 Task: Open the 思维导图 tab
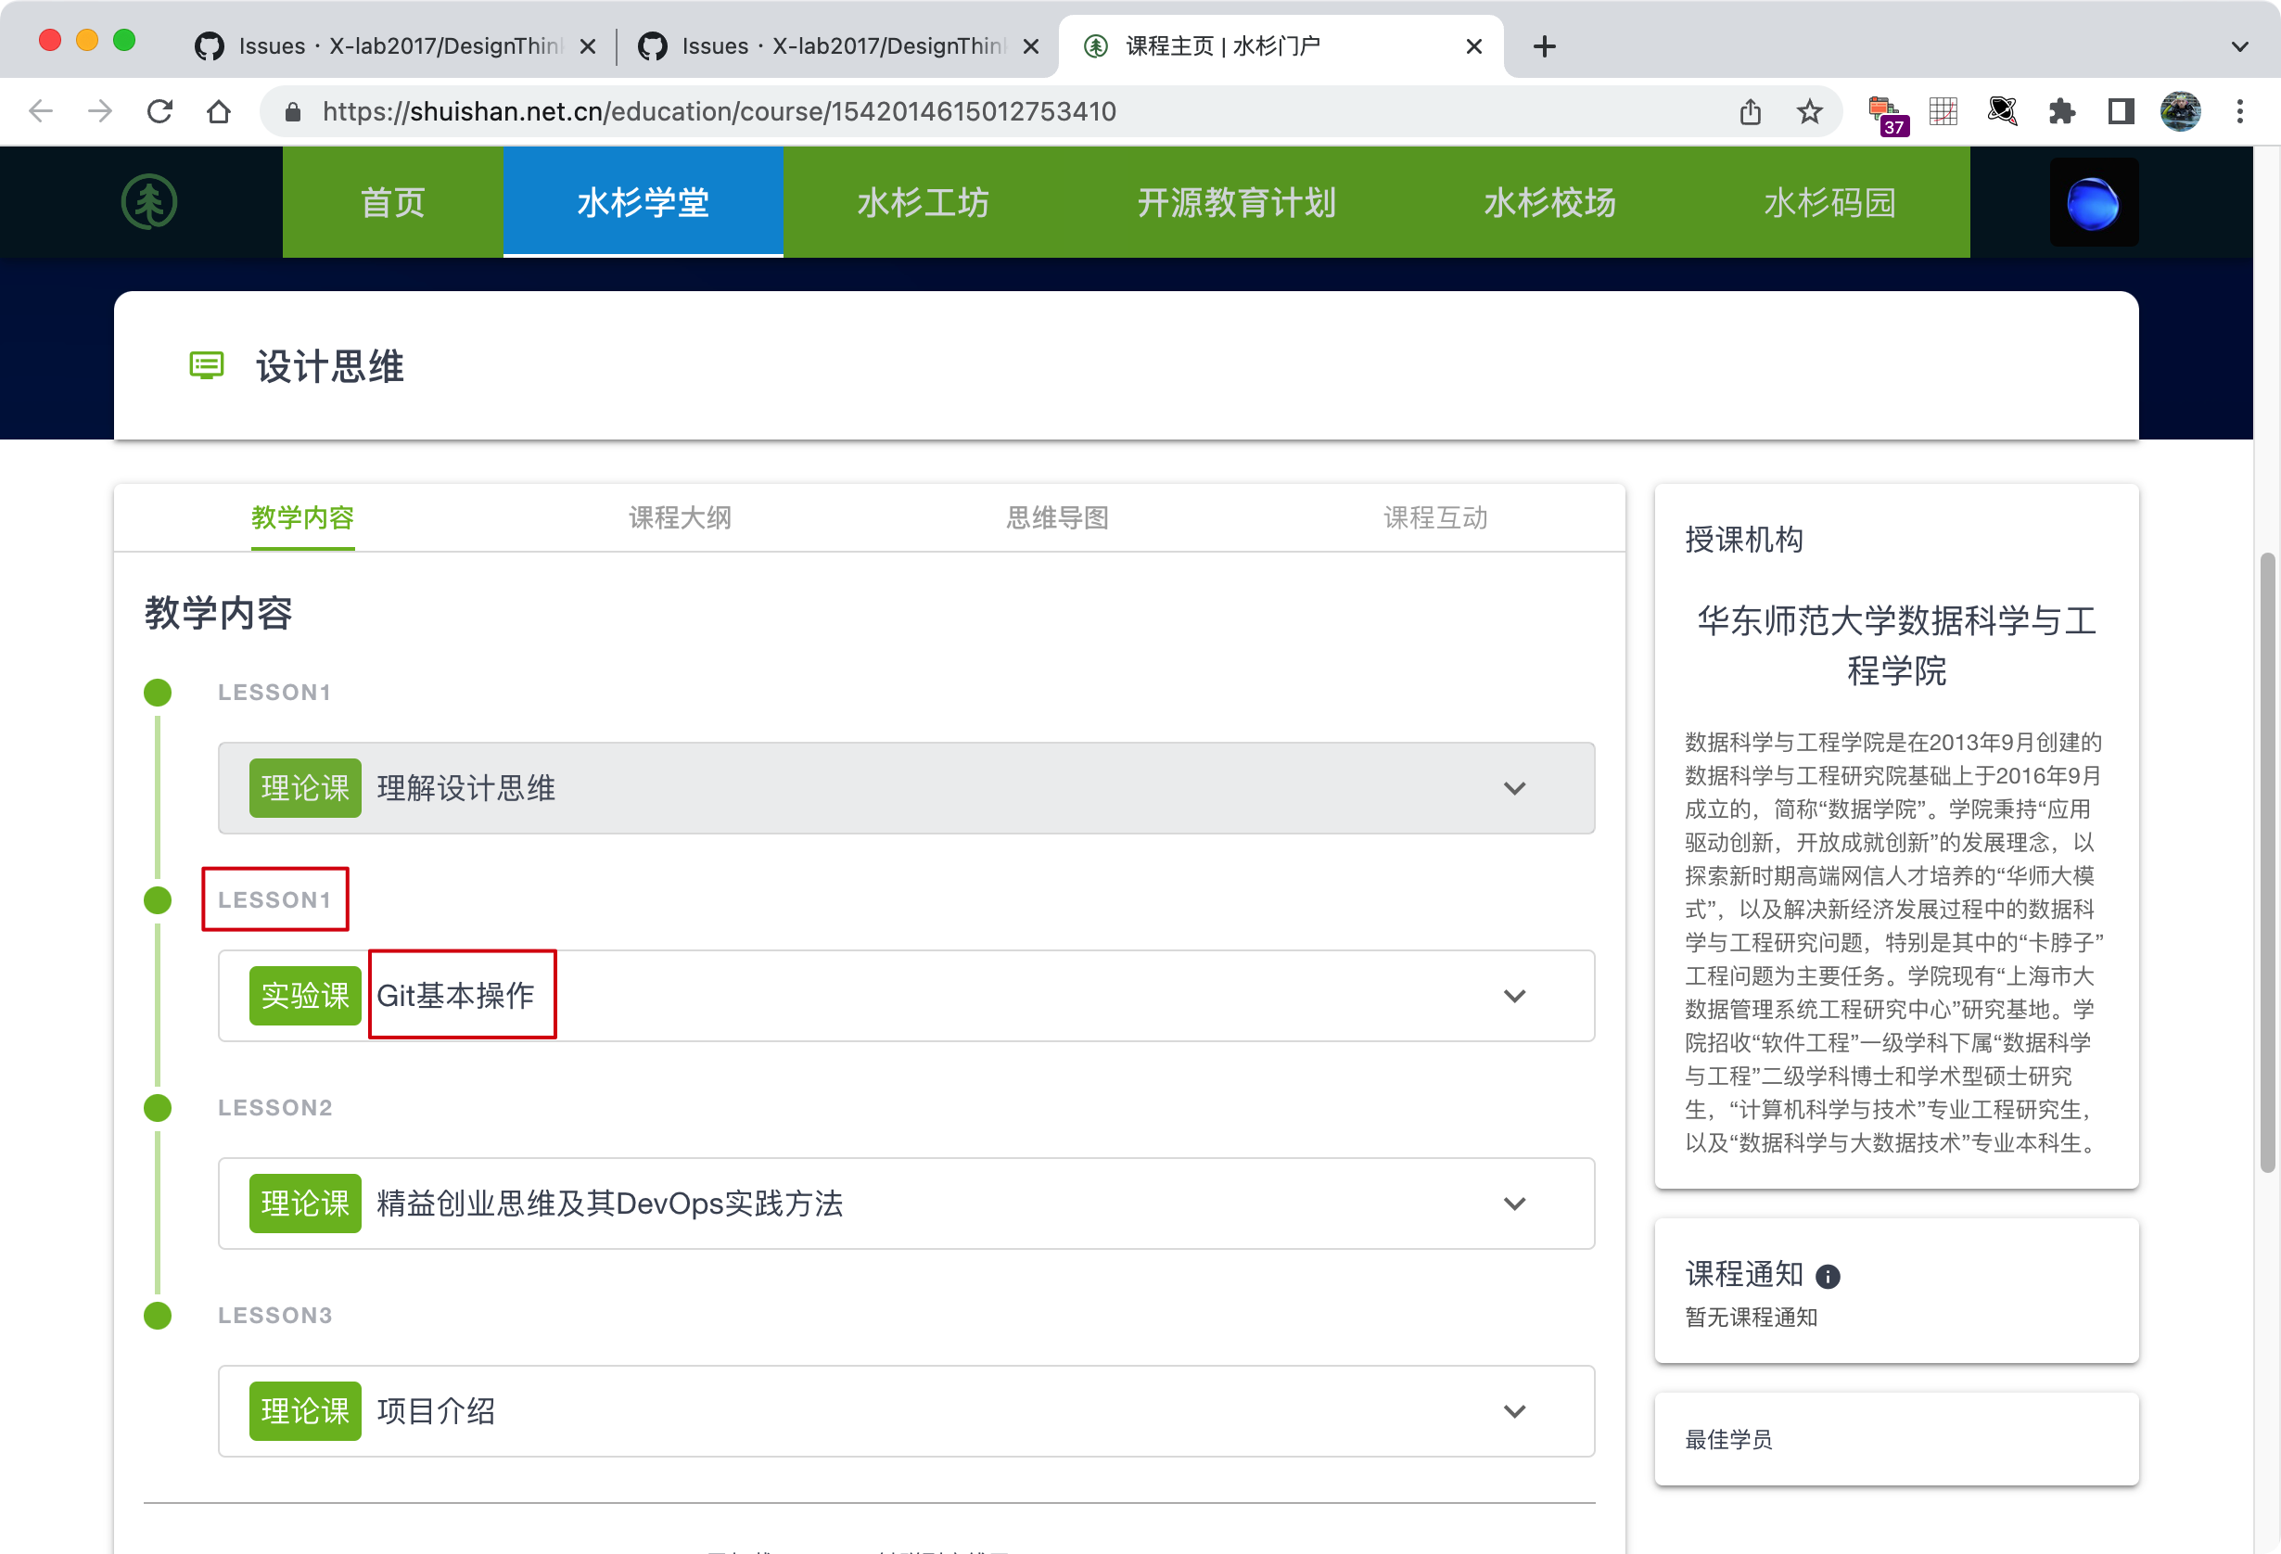click(x=1056, y=517)
